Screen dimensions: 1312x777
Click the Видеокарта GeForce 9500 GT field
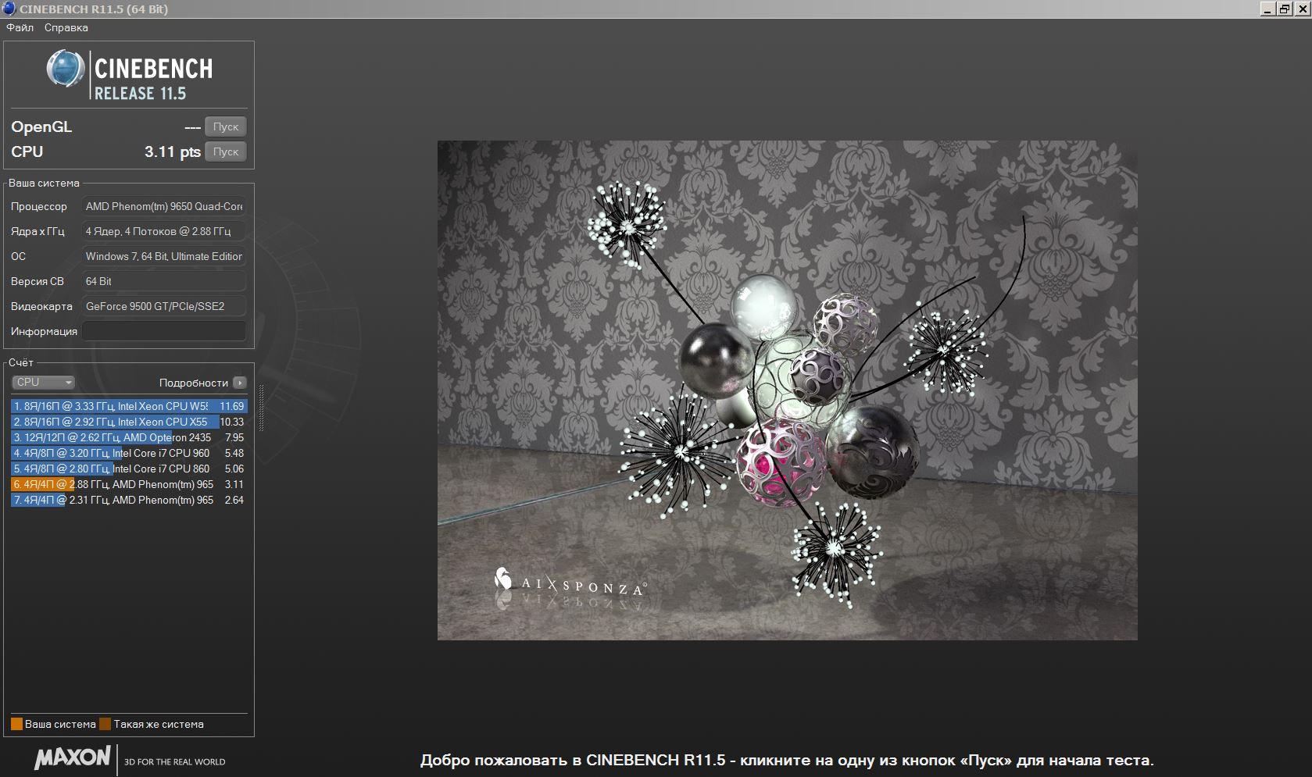(164, 306)
